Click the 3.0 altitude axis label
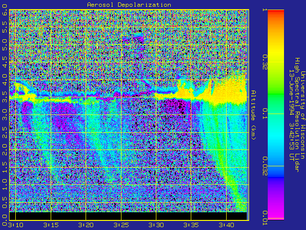 point(4,115)
